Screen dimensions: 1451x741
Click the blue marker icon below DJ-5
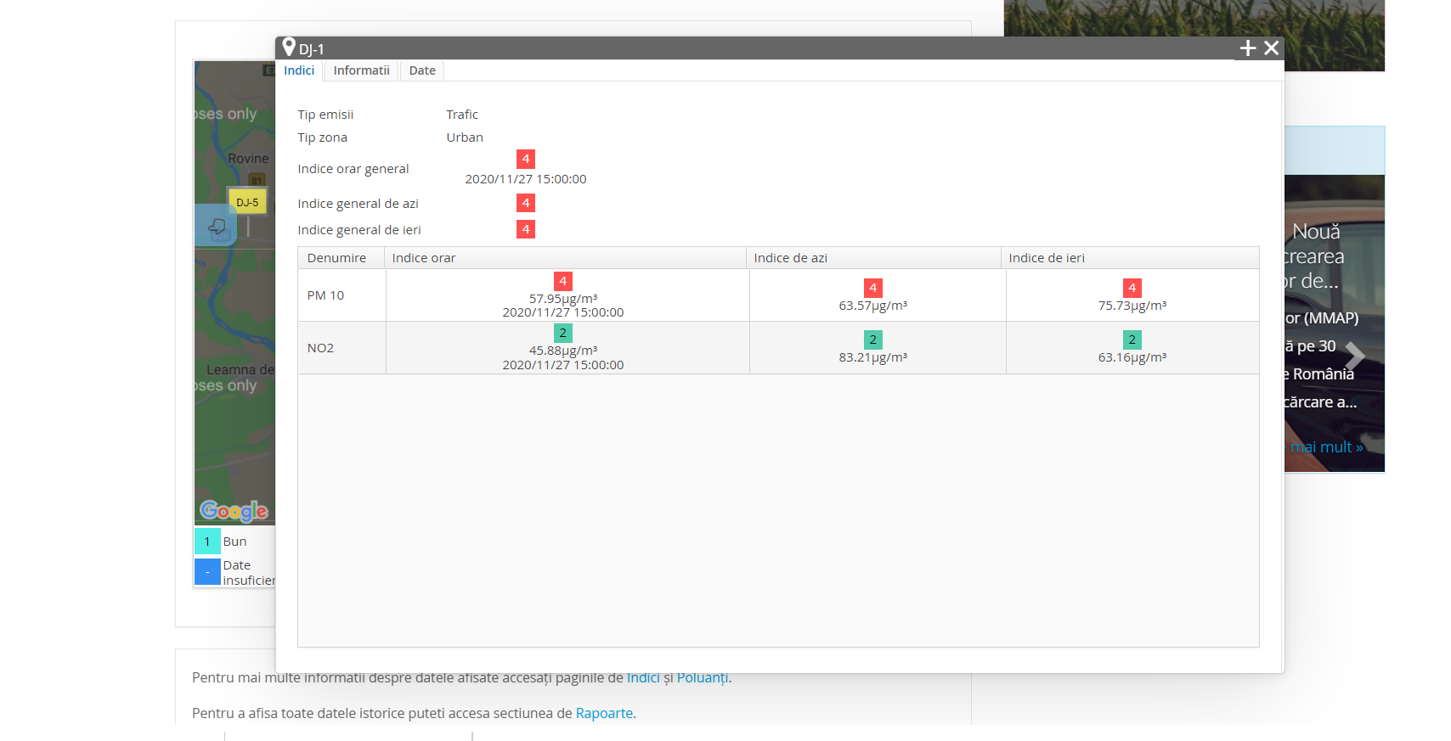[x=216, y=226]
